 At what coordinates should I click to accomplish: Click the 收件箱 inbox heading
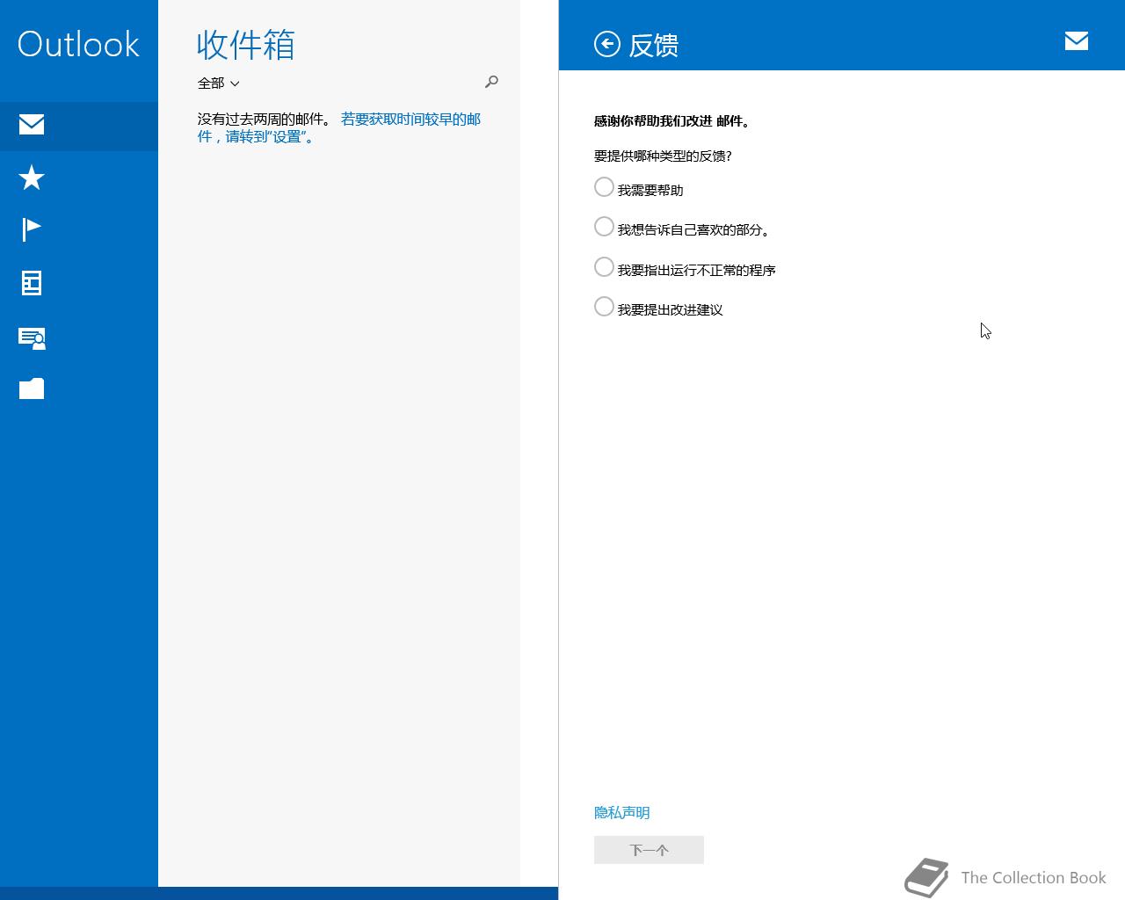[x=246, y=45]
